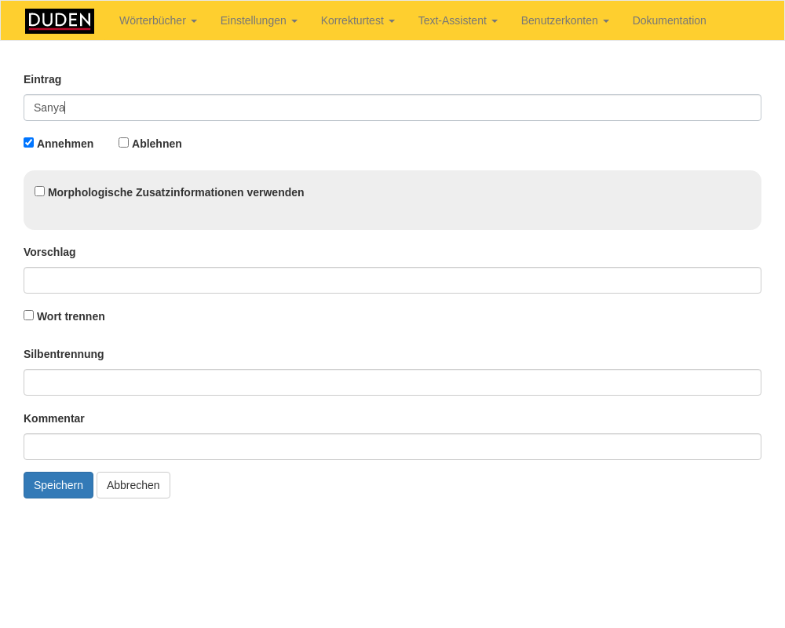The height and width of the screenshot is (628, 785).
Task: Enable Morphologische Zusatzinformationen verwenden
Action: 40,192
